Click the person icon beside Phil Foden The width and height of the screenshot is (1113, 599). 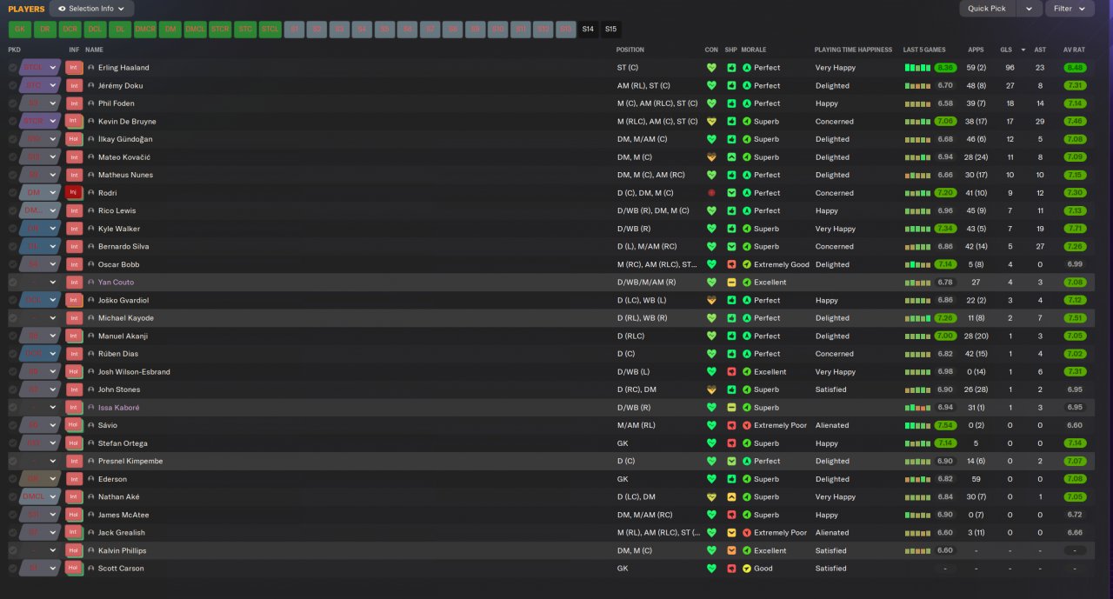pos(90,103)
